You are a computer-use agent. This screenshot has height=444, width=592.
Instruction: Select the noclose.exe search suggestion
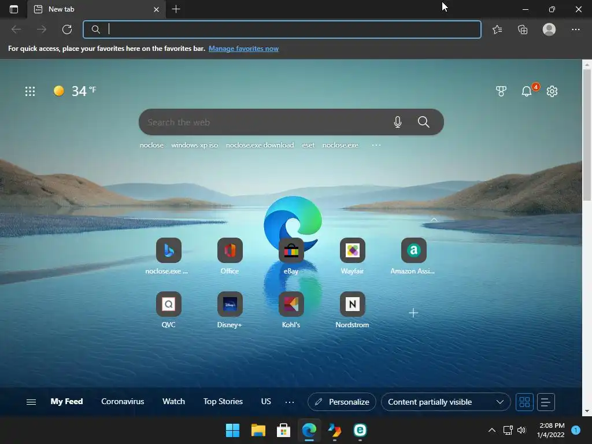(340, 145)
